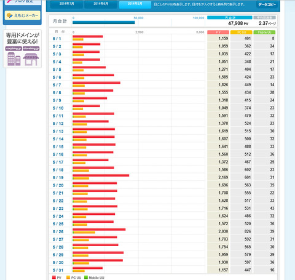Open date link 5 / 21

tap(58, 193)
